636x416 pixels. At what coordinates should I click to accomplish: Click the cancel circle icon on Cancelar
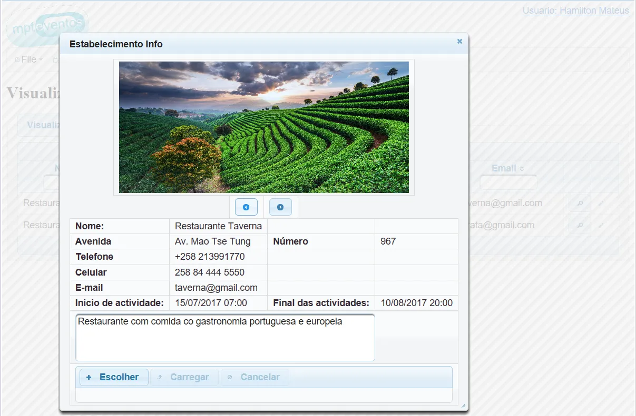[x=230, y=377]
